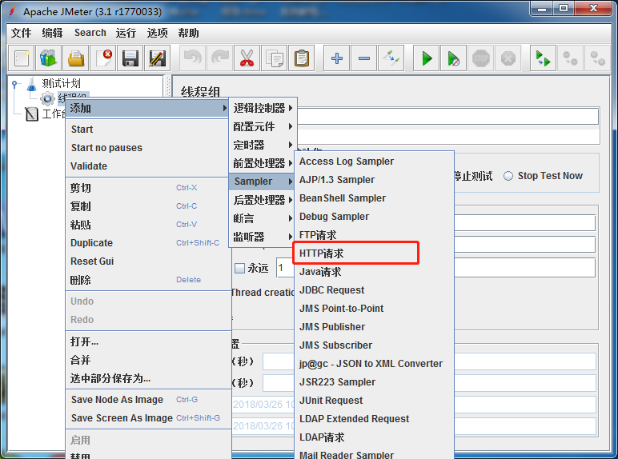The width and height of the screenshot is (618, 459).
Task: Open the 编辑 menu
Action: tap(52, 33)
